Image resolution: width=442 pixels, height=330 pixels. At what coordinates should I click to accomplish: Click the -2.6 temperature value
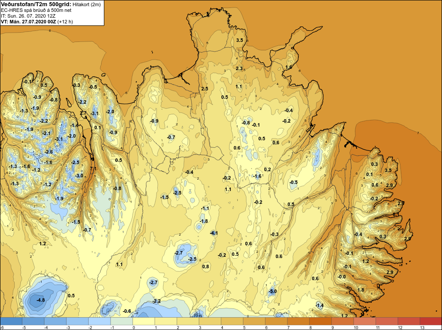[49, 152]
